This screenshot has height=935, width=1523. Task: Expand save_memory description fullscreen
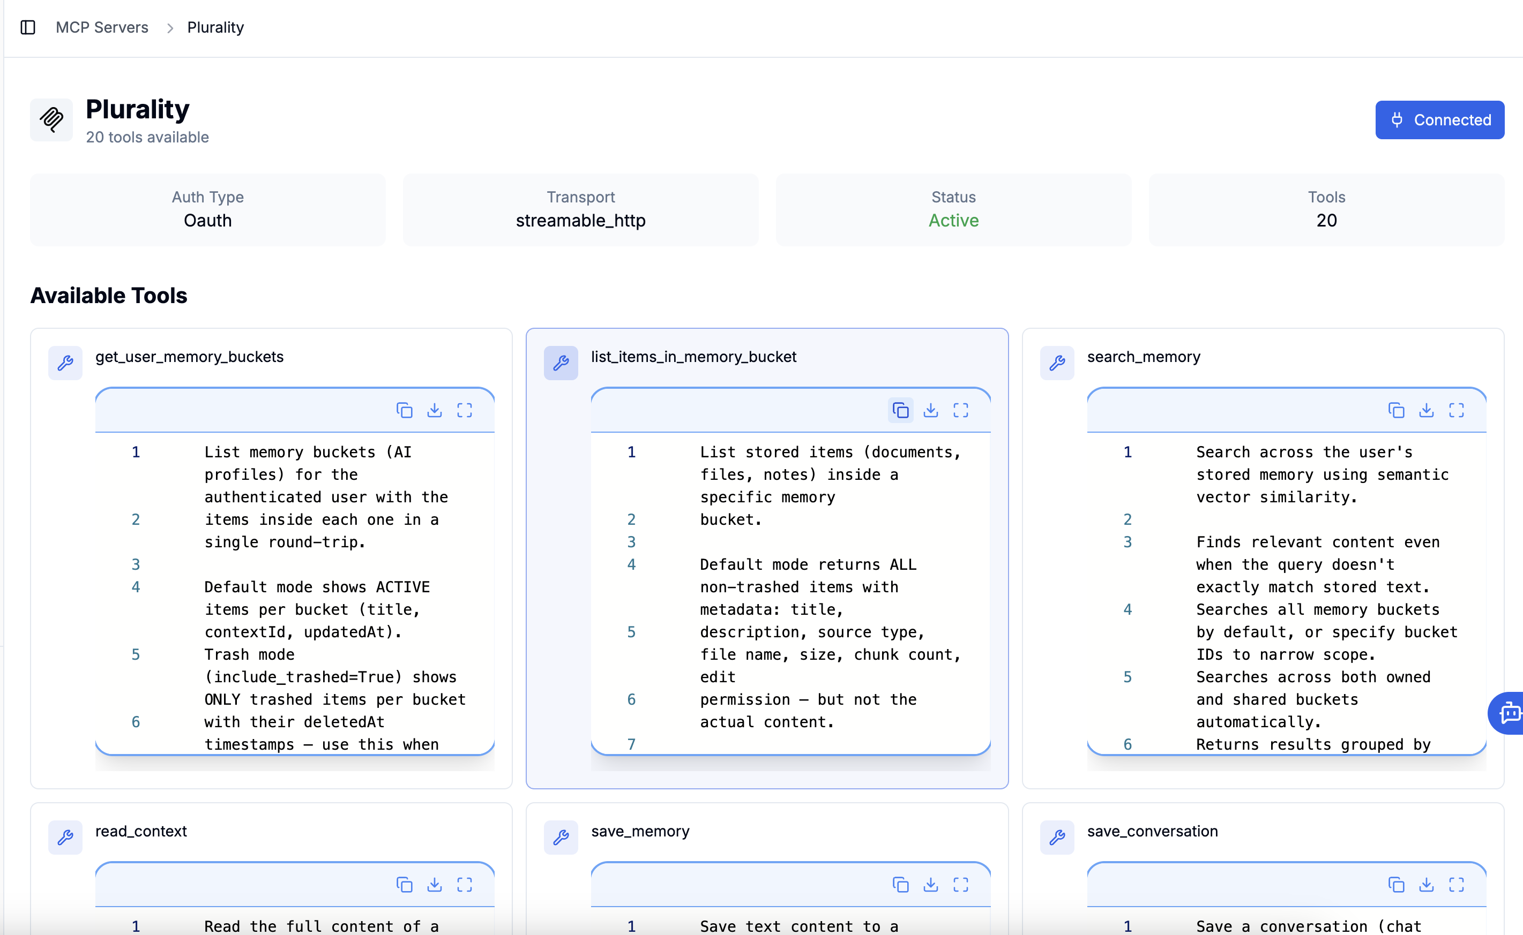pyautogui.click(x=960, y=884)
